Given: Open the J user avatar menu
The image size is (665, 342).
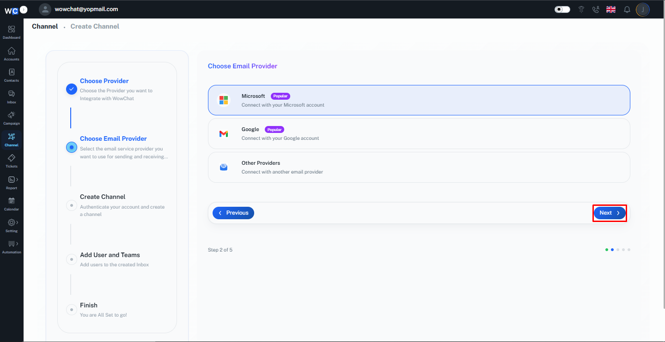Looking at the screenshot, I should pyautogui.click(x=643, y=9).
